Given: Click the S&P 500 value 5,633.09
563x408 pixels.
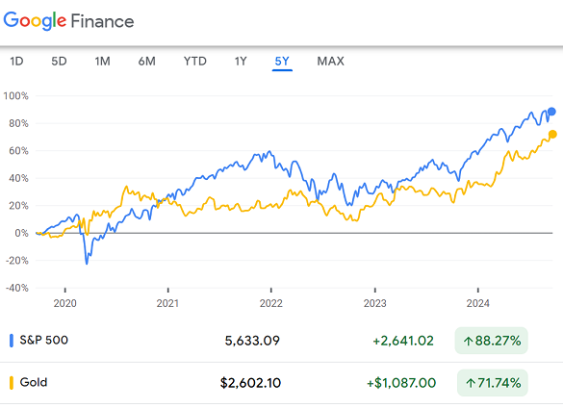Looking at the screenshot, I should [252, 341].
